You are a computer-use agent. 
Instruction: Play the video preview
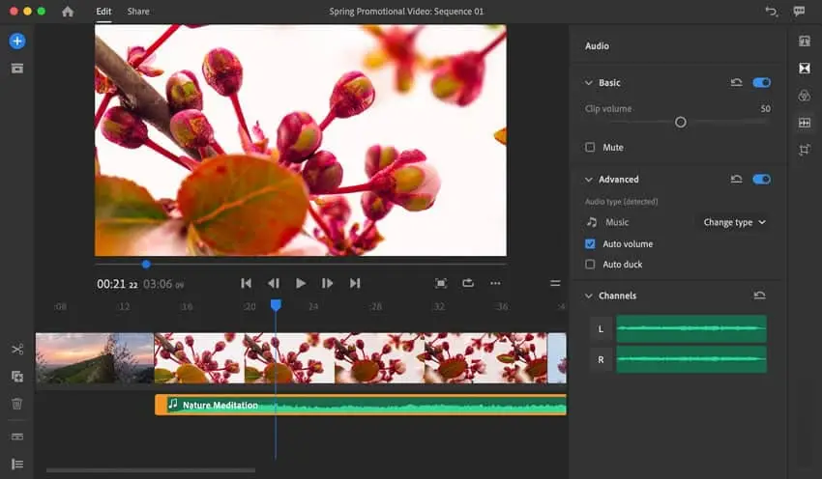301,283
